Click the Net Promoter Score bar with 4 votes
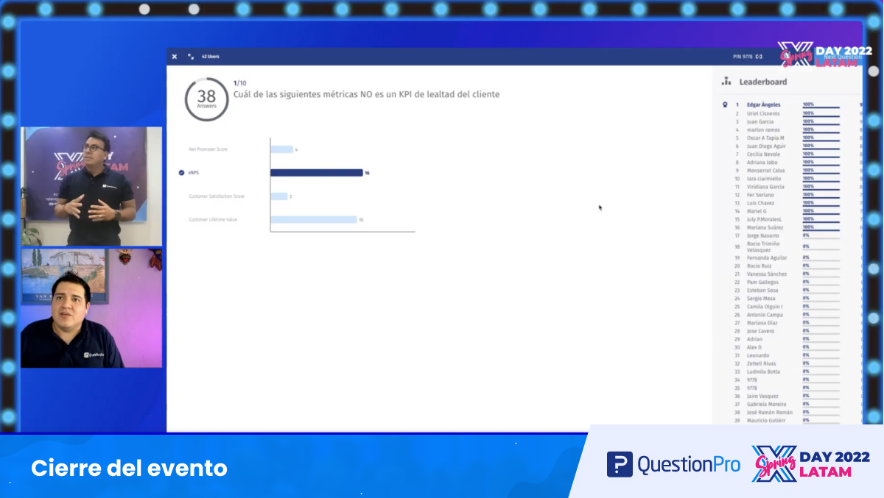884x498 pixels. pyautogui.click(x=281, y=149)
